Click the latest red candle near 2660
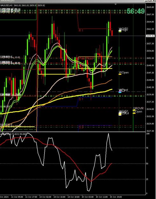Screen dimensions: 156x199 pos(112,33)
